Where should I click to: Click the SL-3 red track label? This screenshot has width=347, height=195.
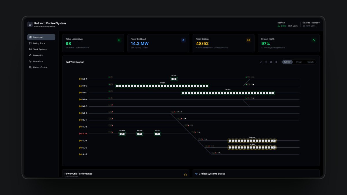[85, 134]
